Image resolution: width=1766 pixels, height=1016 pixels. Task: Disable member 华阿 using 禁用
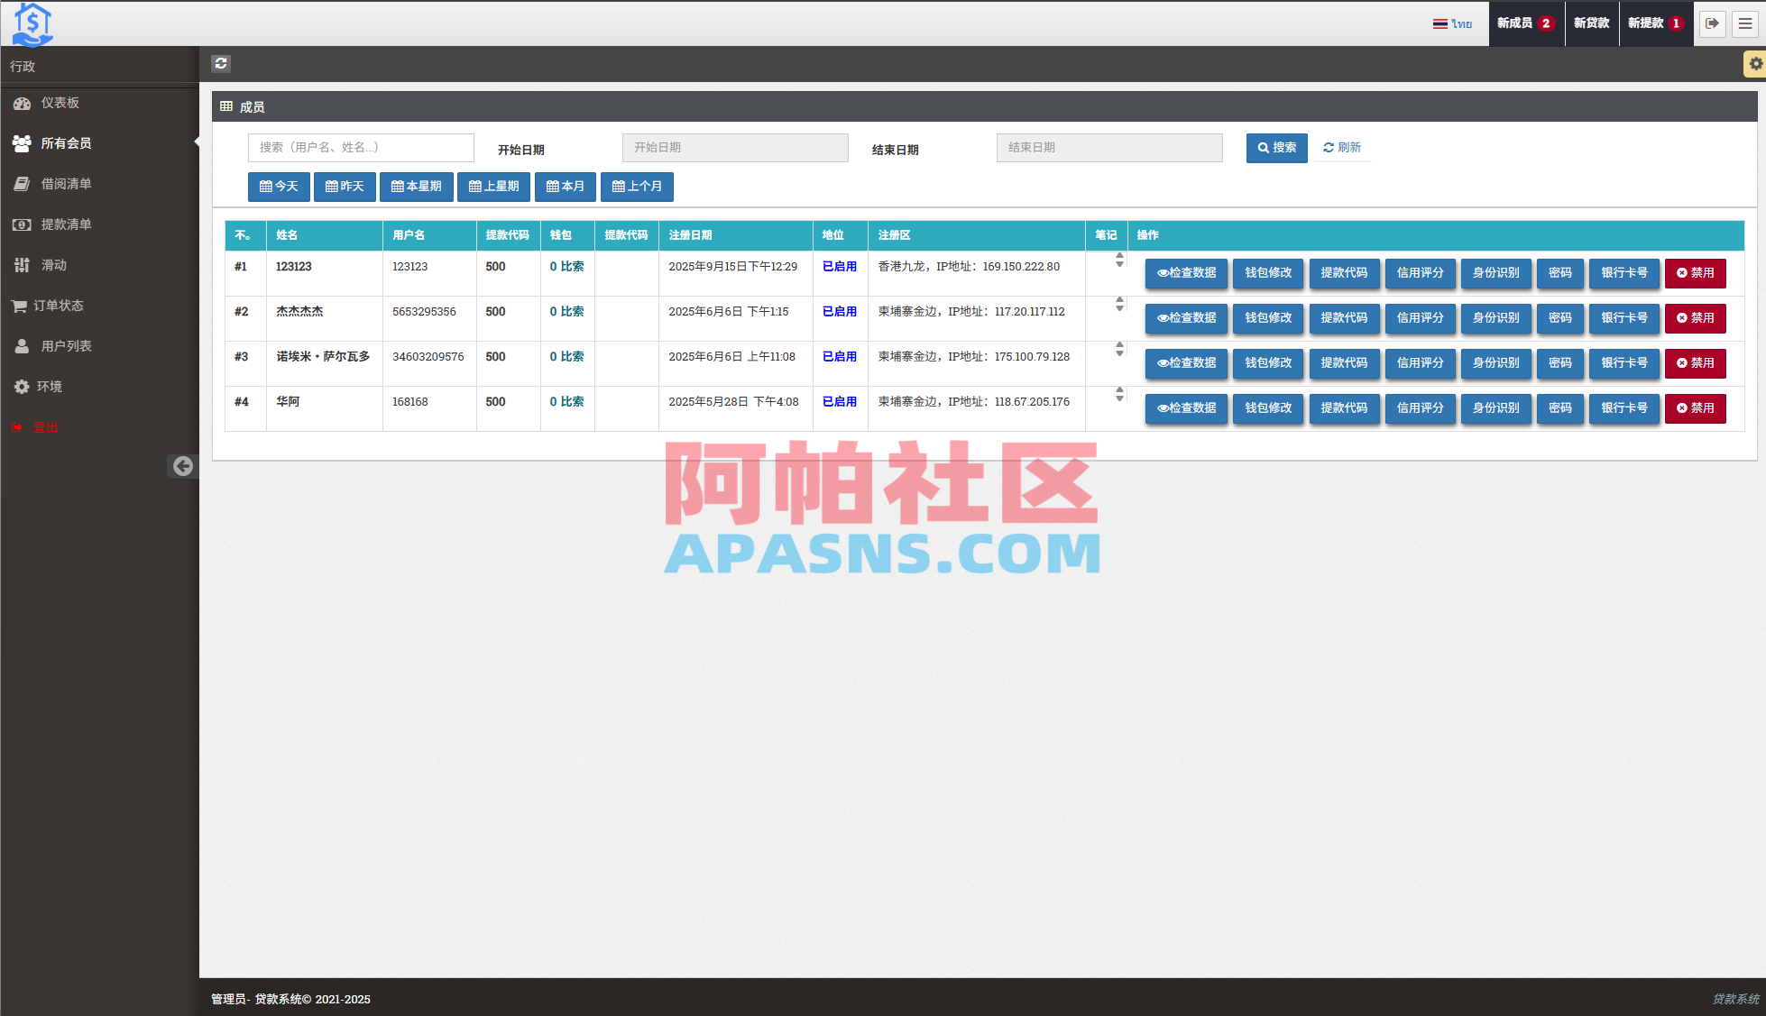(1695, 408)
